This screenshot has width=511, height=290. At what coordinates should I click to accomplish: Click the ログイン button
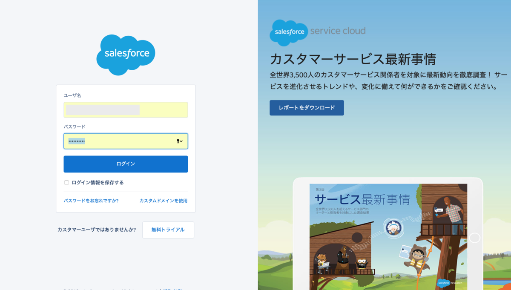click(x=126, y=164)
